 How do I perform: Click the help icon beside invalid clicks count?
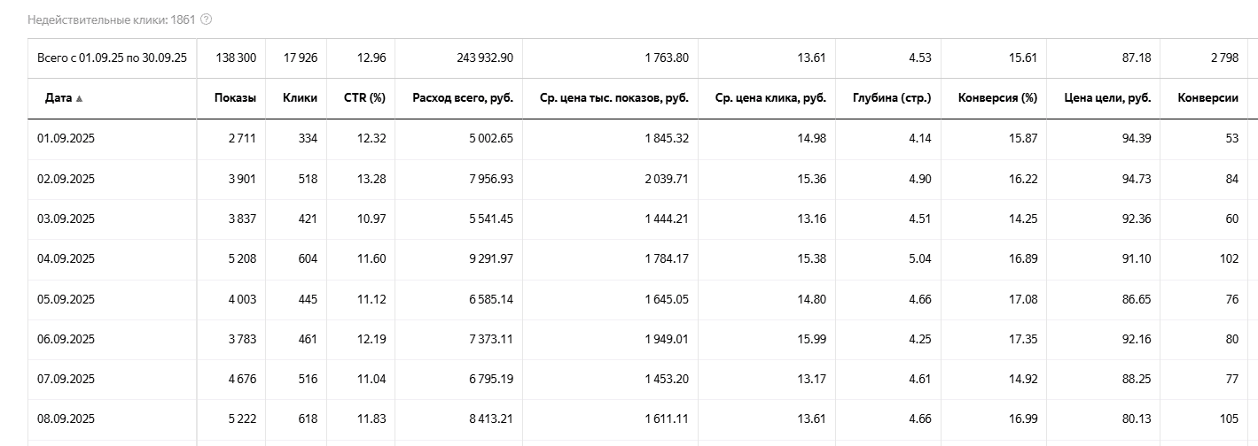tap(207, 19)
